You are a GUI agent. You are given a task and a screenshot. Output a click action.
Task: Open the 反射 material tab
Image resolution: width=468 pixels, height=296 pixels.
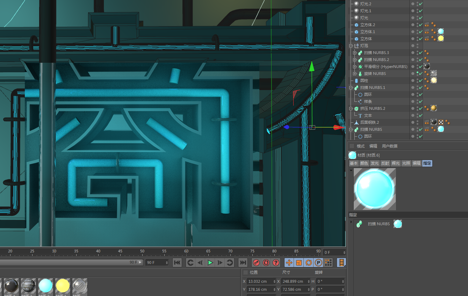click(385, 163)
